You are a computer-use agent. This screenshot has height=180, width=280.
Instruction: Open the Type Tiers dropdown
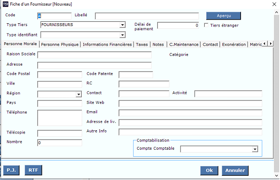coord(122,25)
